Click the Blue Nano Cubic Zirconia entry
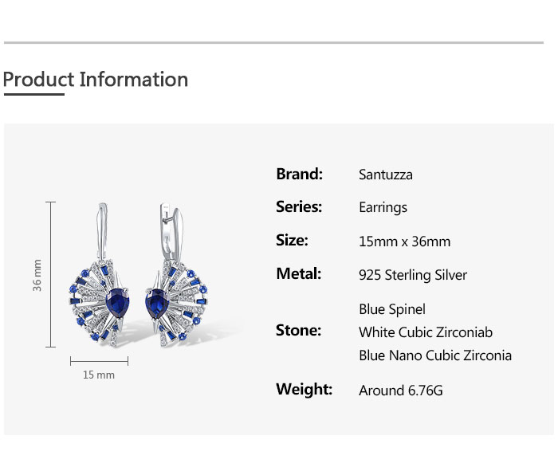 click(x=435, y=355)
